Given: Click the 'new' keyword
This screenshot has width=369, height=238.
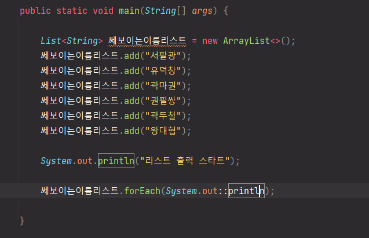Looking at the screenshot, I should click(x=210, y=41).
